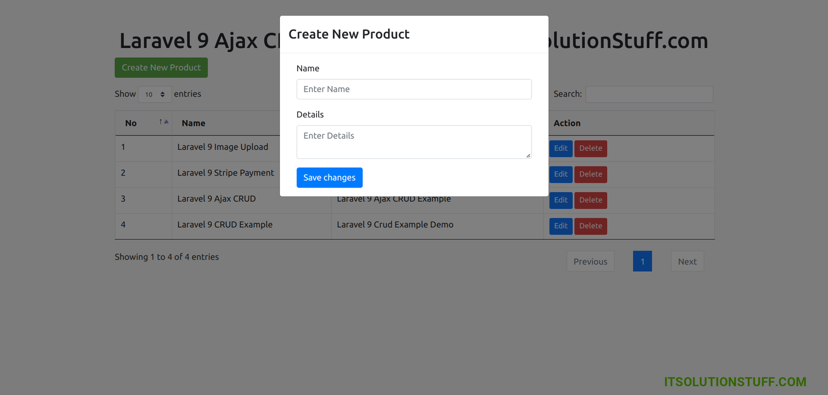828x395 pixels.
Task: Click the green Create New Product button
Action: tap(161, 68)
